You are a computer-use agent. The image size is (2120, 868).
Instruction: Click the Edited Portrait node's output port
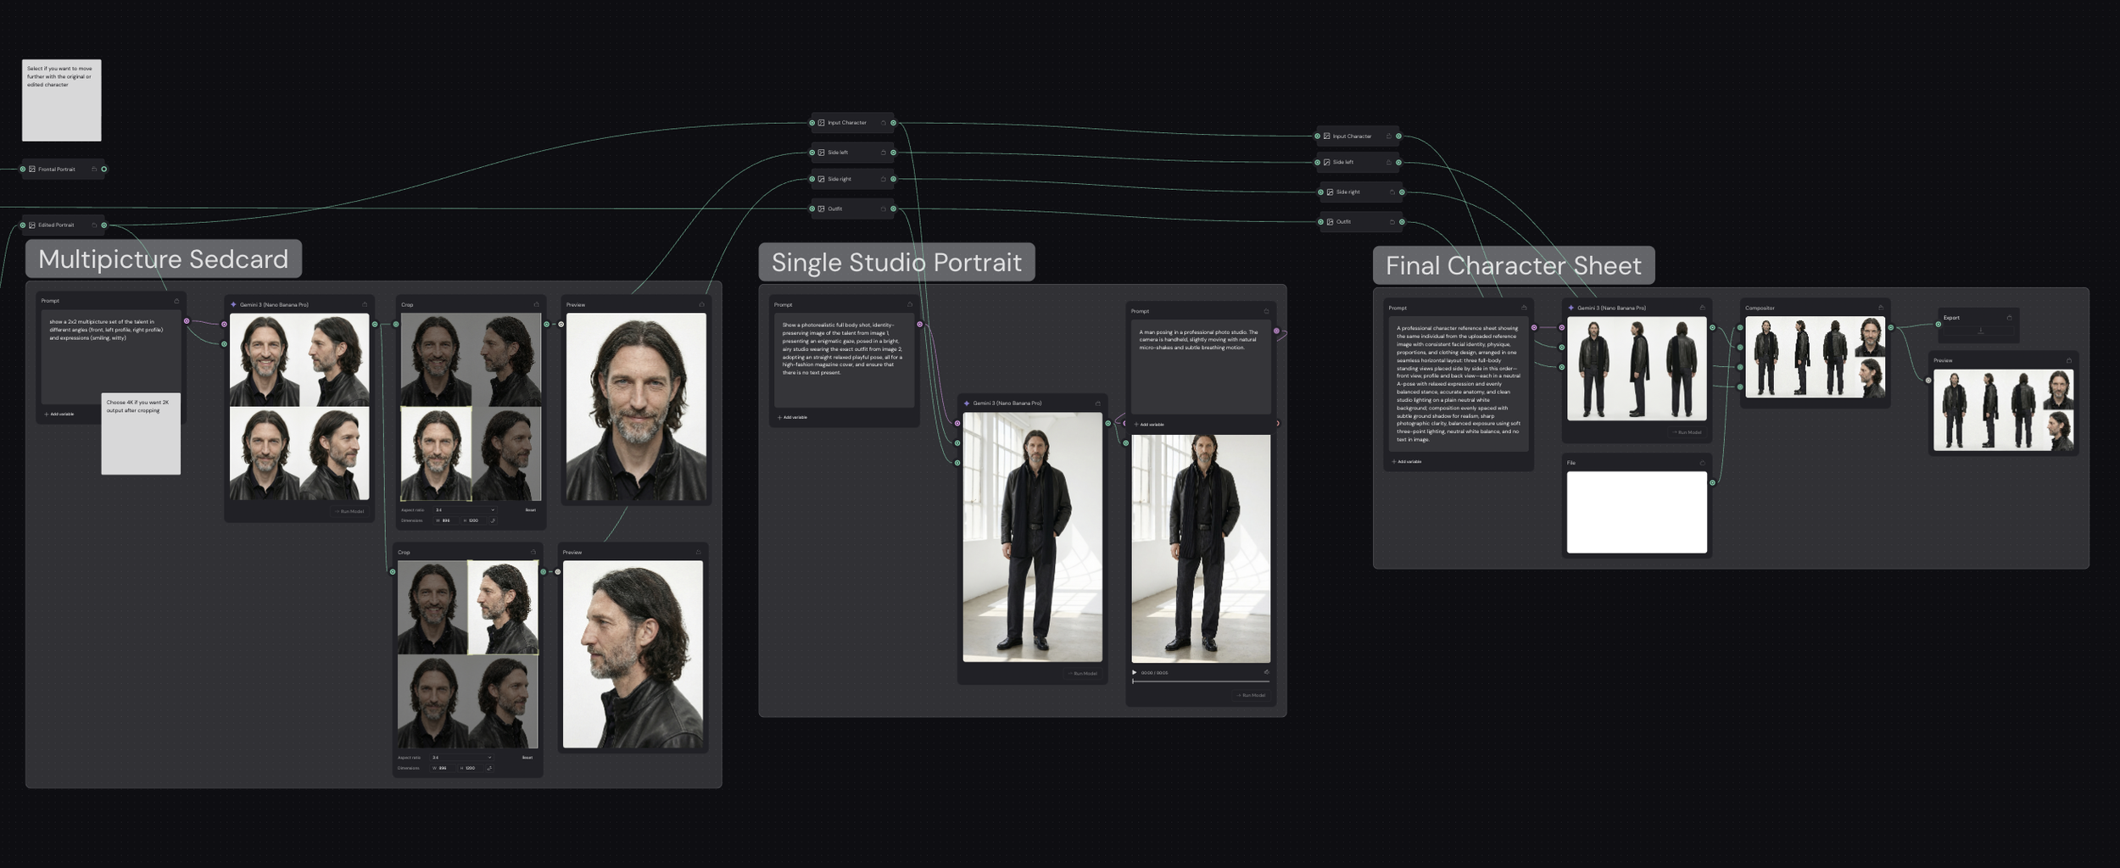(x=104, y=225)
